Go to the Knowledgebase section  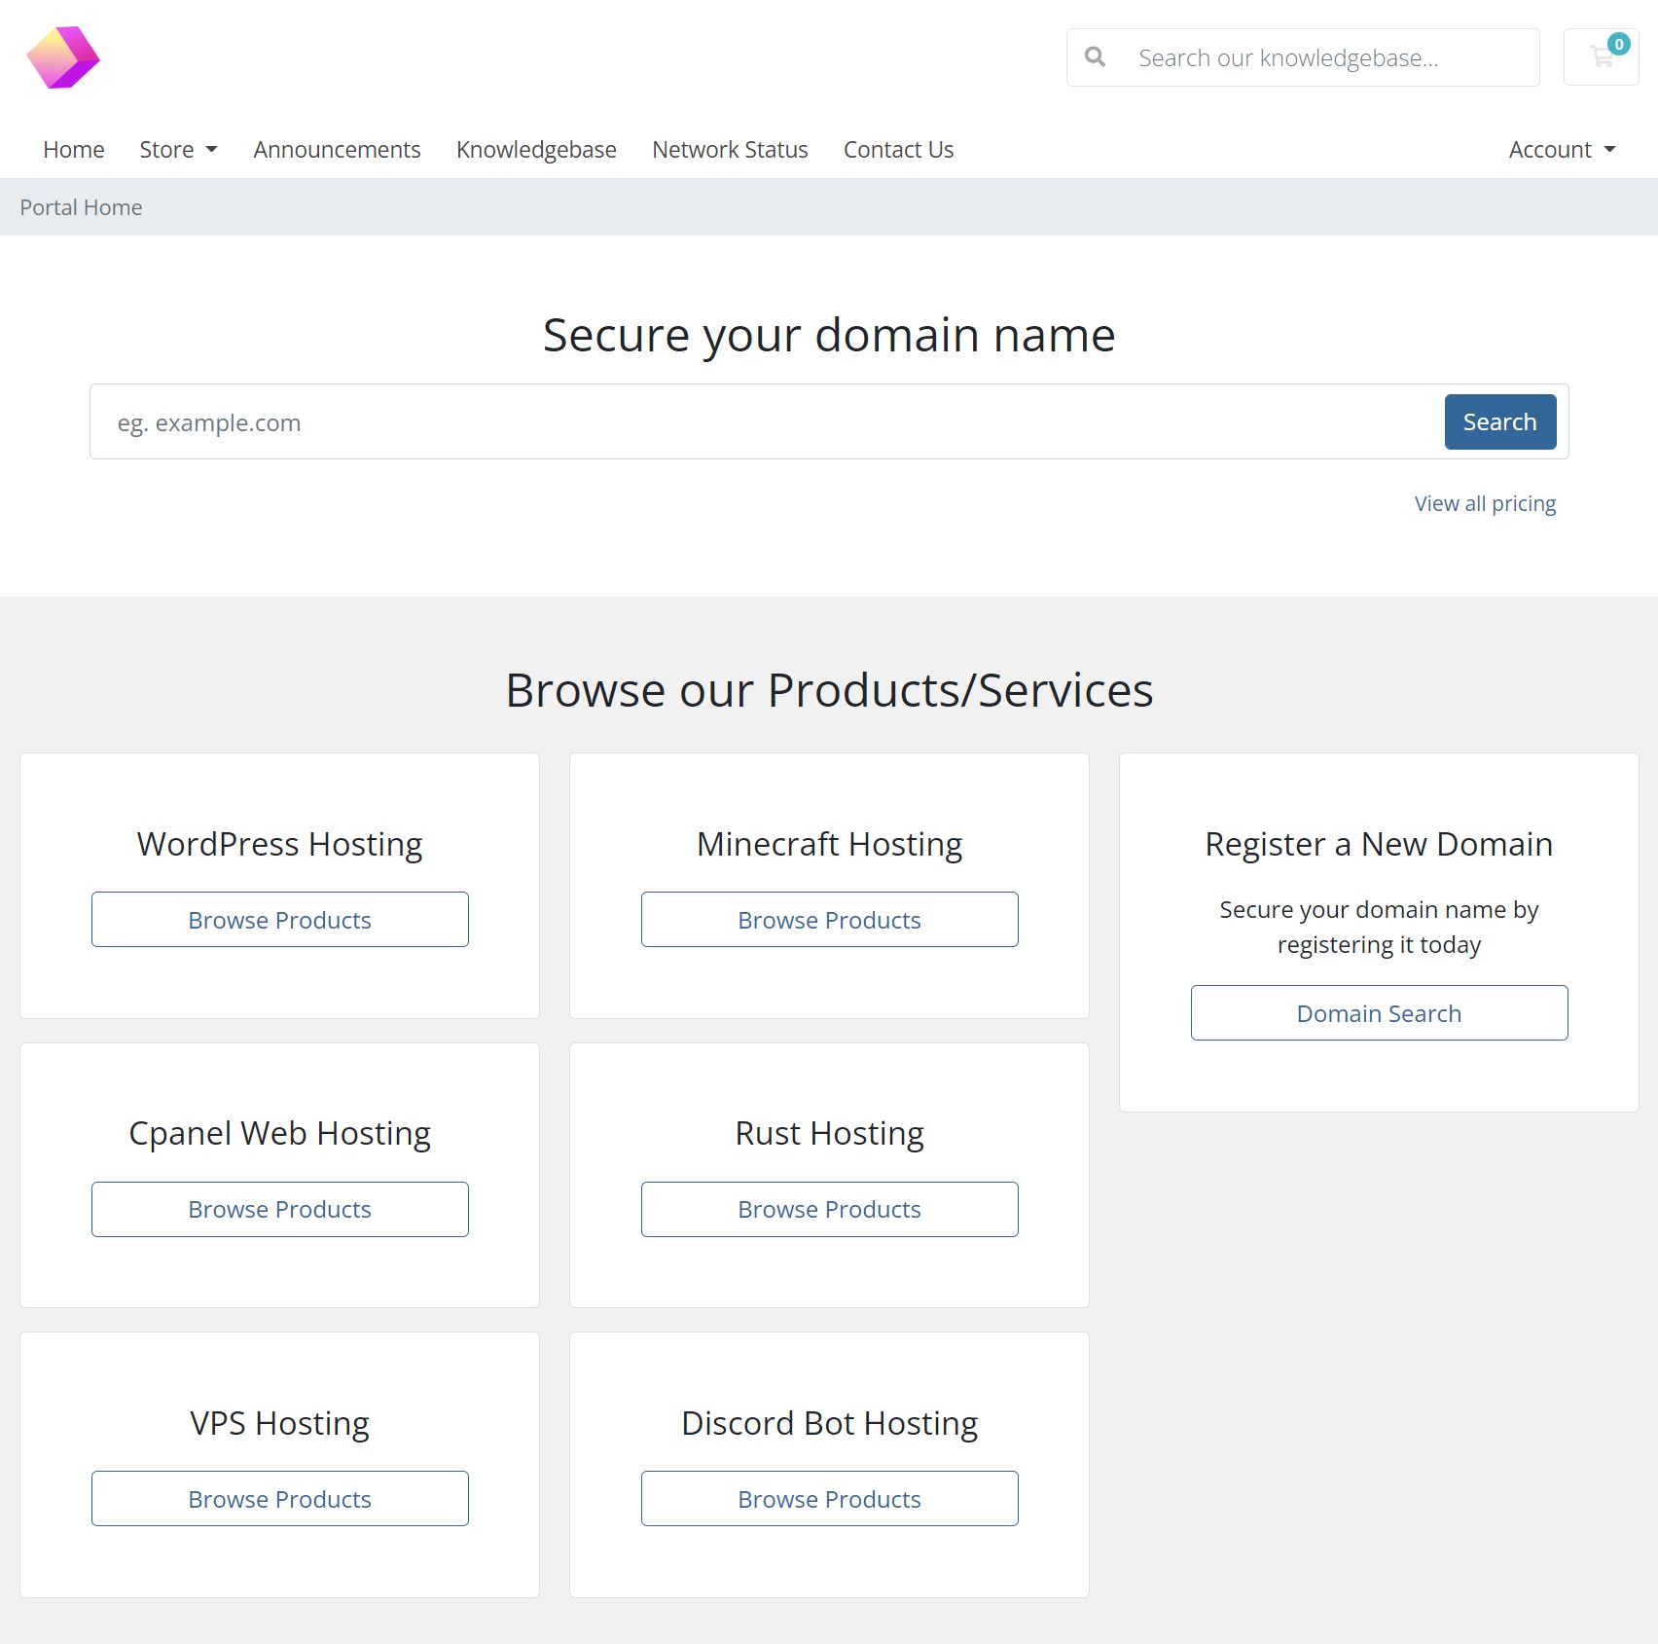536,149
